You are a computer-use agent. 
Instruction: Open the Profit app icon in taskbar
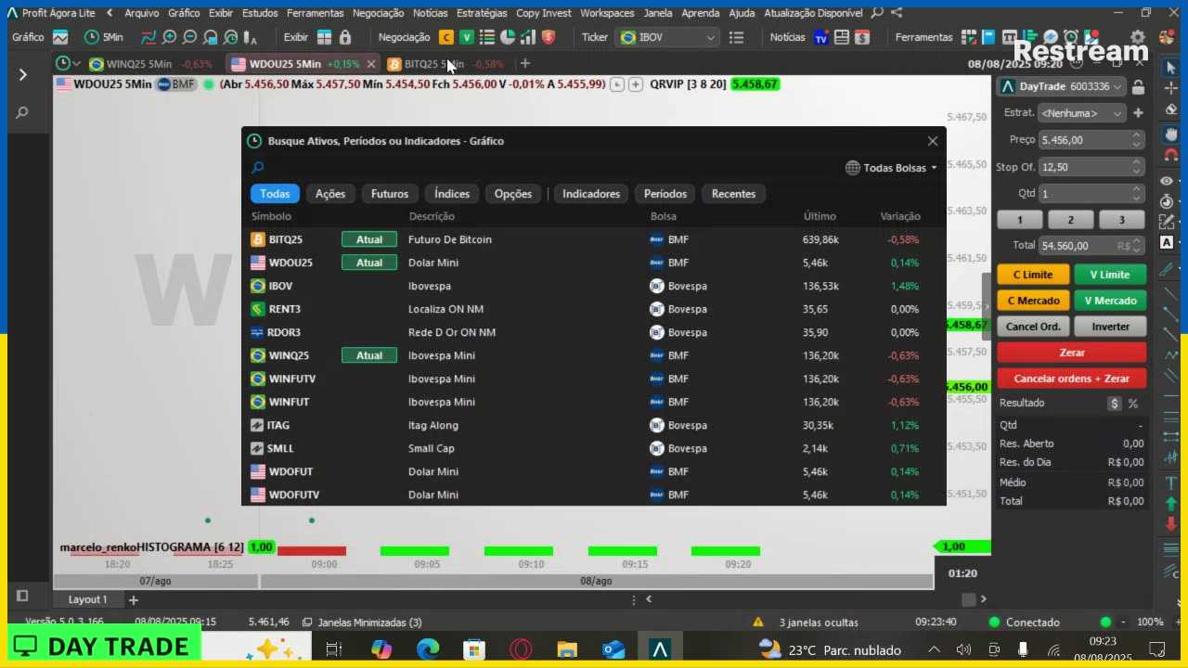click(660, 649)
